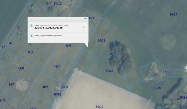Select parcel label 30/29 on map
187x109 pixels.
click(x=110, y=71)
